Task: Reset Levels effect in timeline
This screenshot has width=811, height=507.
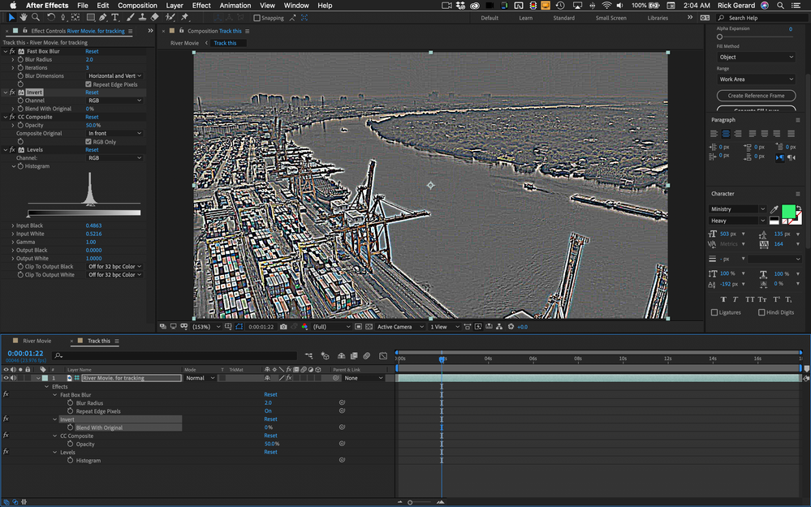Action: coord(270,452)
